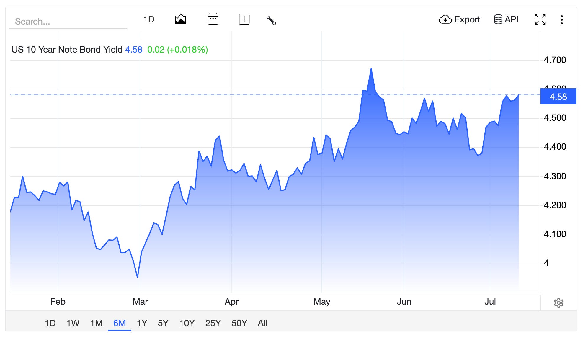
Task: Click the Jul label on the time axis
Action: 490,302
